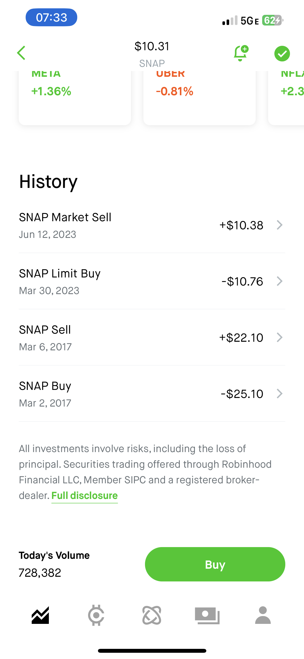The image size is (304, 659).
Task: Open the investing chart tab
Action: click(x=40, y=615)
